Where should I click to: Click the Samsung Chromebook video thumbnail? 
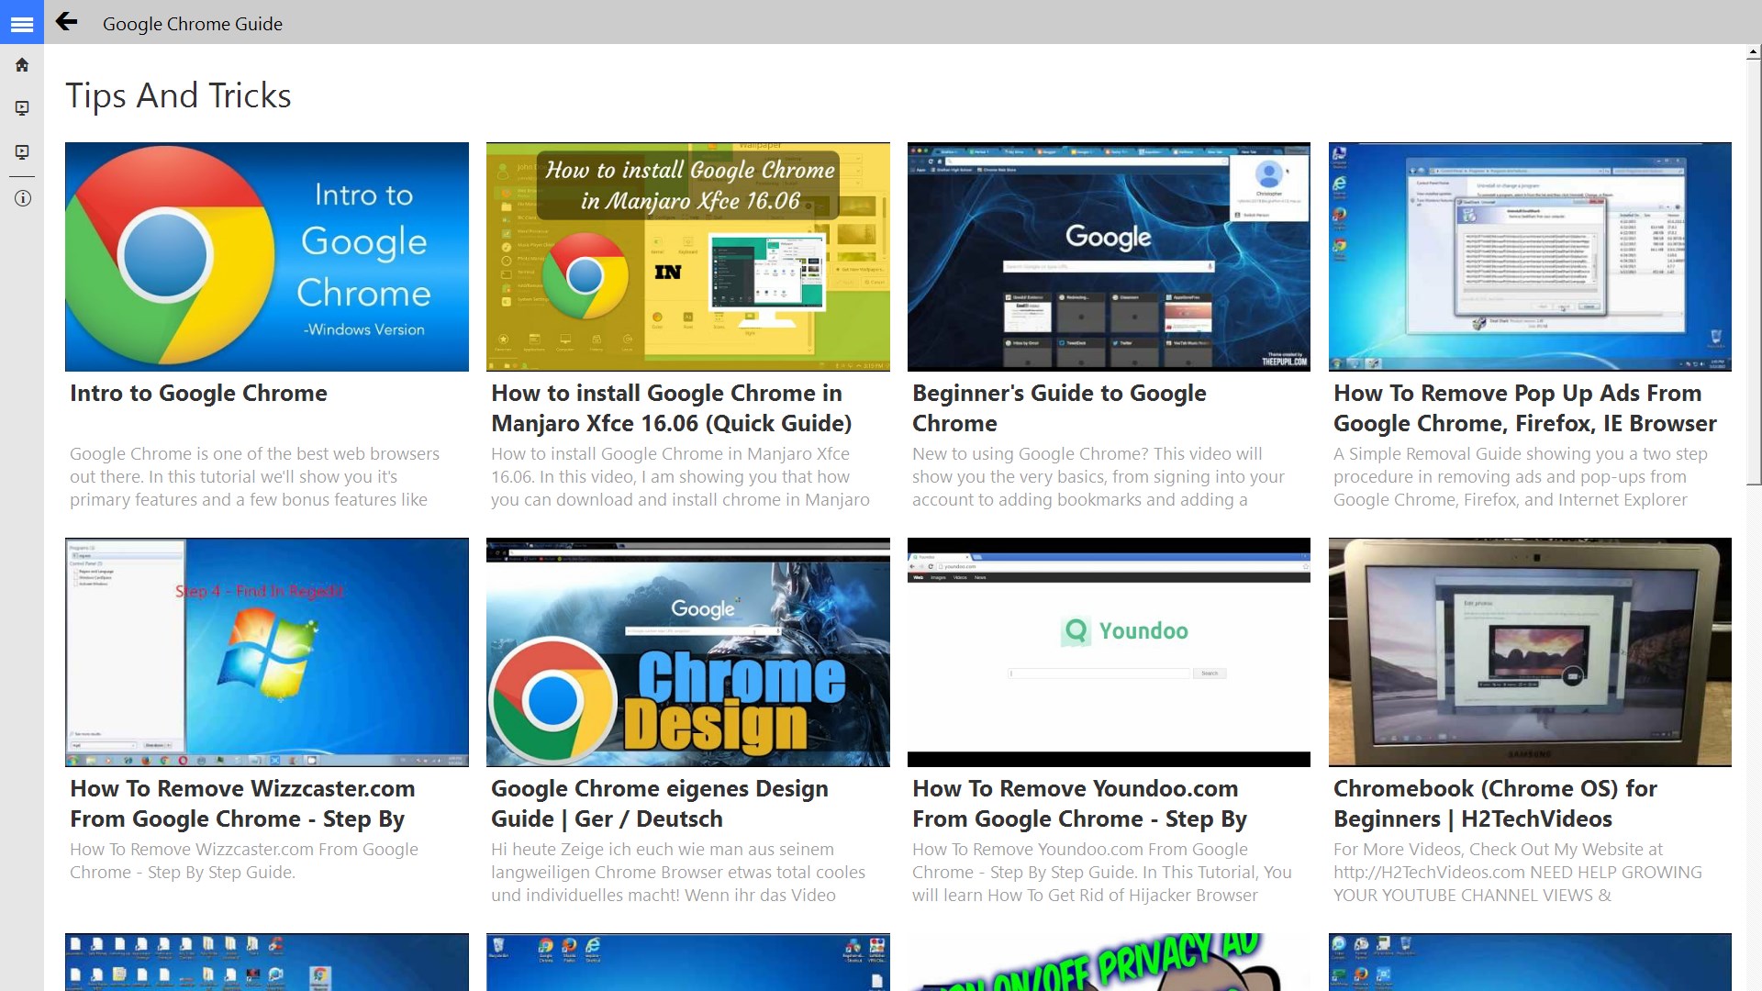[x=1529, y=652]
